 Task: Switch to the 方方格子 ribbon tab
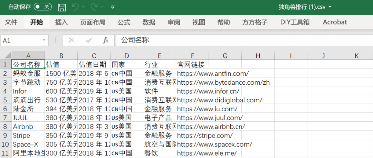point(255,22)
